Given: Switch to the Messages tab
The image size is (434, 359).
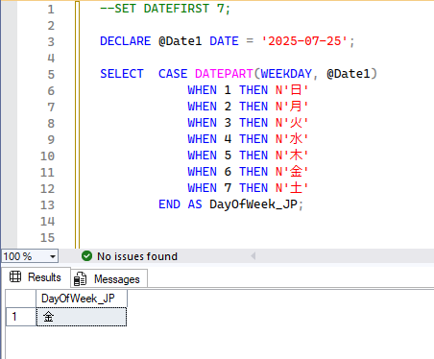Looking at the screenshot, I should [109, 278].
